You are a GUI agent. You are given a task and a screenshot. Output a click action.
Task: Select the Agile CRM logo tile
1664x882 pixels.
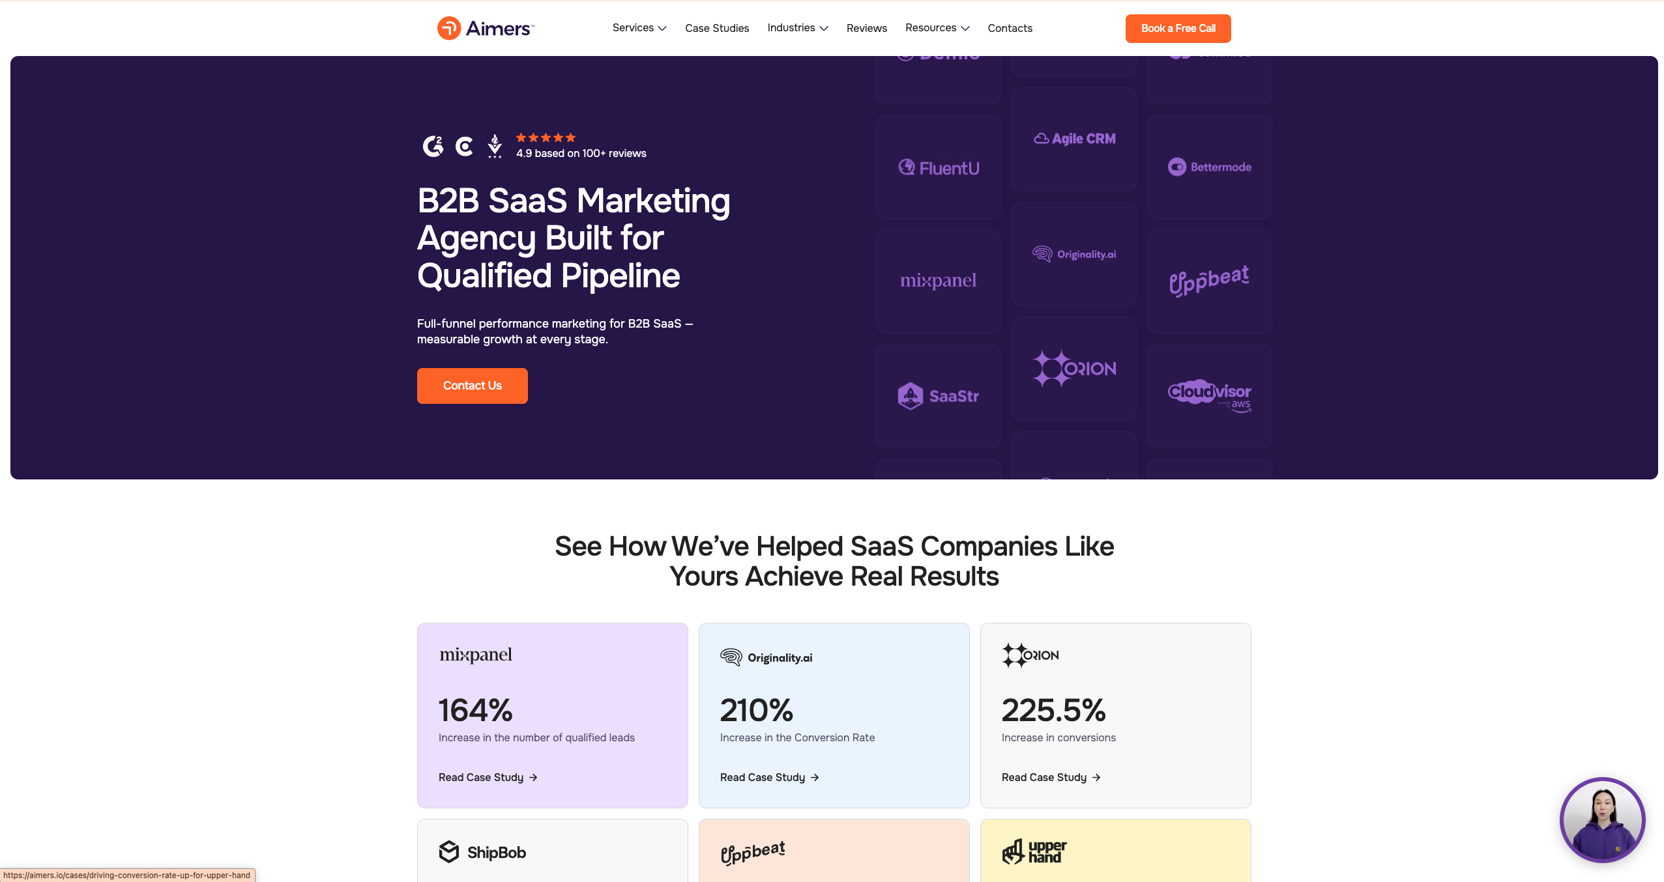[x=1073, y=139]
